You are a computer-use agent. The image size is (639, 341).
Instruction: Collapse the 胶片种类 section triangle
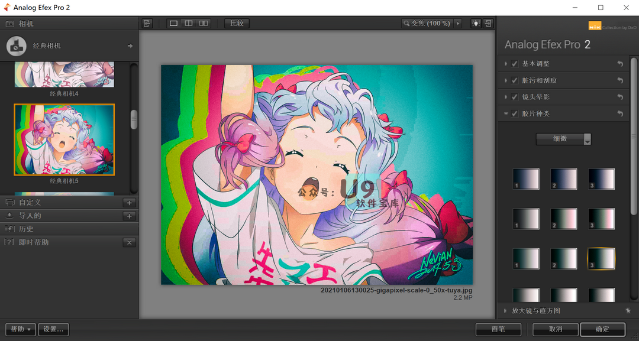pos(506,113)
